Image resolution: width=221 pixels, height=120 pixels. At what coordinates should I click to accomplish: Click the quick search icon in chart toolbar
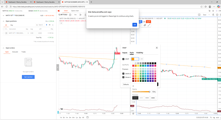pyautogui.click(x=213, y=15)
